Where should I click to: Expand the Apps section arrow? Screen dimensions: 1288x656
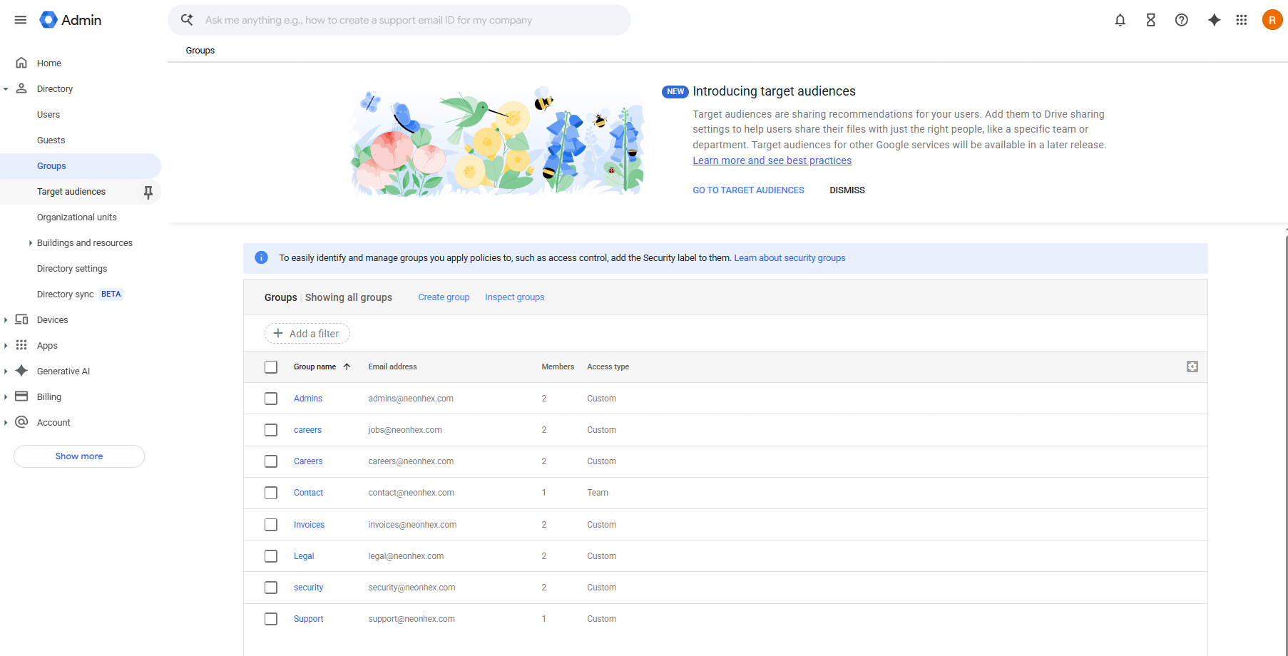pos(6,346)
